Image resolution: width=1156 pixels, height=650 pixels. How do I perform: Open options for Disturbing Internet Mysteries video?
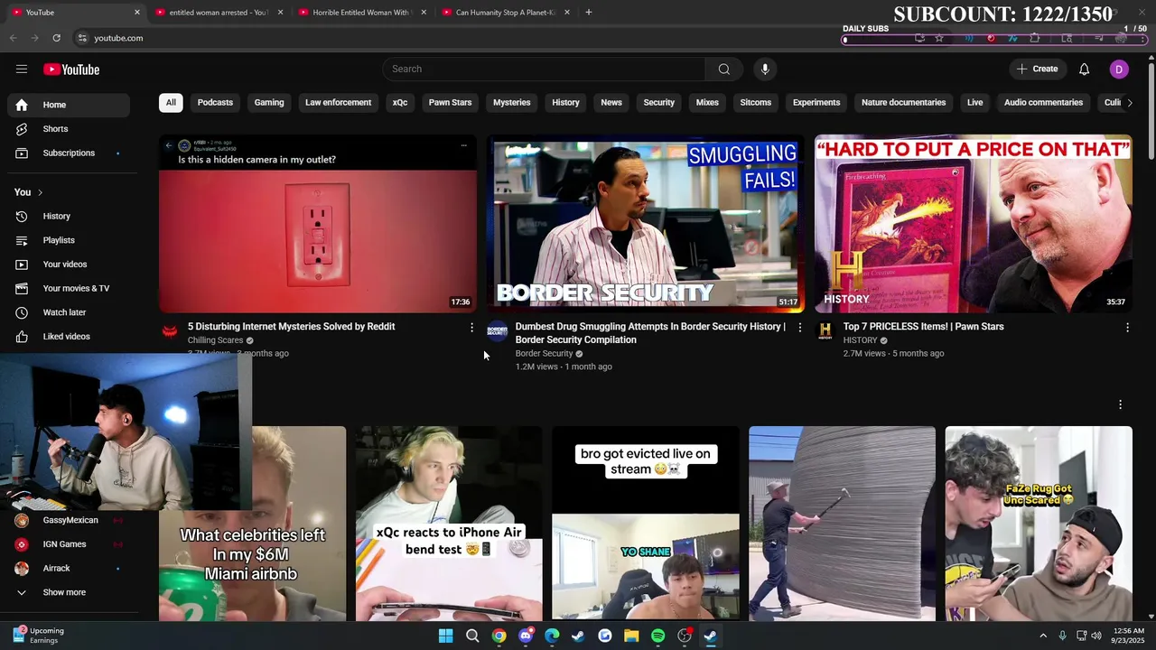(x=471, y=328)
